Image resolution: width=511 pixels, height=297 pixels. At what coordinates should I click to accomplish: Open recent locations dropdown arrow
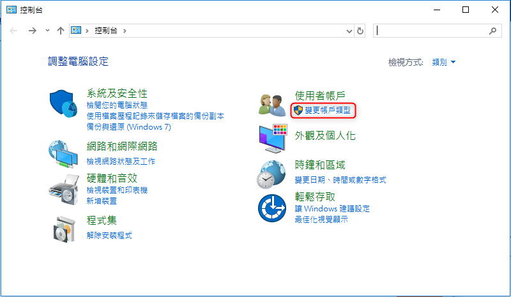[47, 31]
